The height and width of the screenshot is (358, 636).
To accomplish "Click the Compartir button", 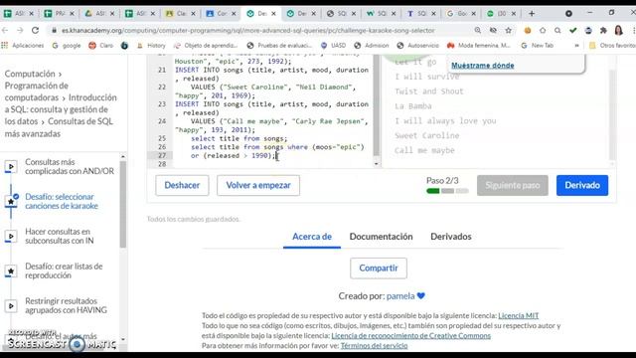I will 379,268.
